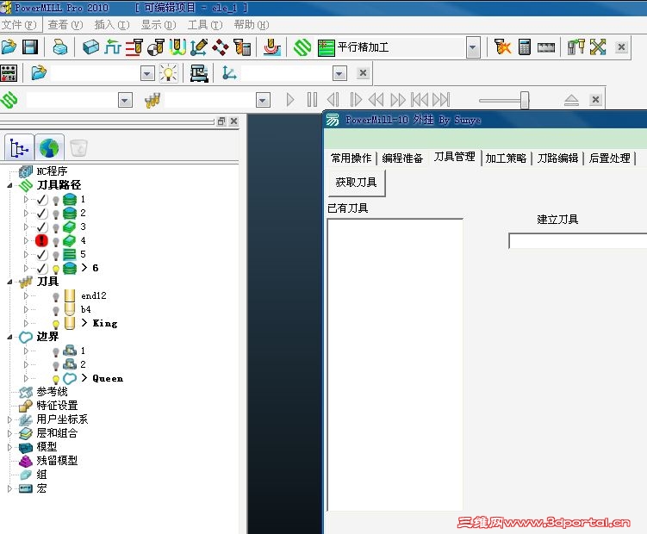647x534 pixels.
Task: Collapse the 边界 tree node
Action: pyautogui.click(x=9, y=337)
